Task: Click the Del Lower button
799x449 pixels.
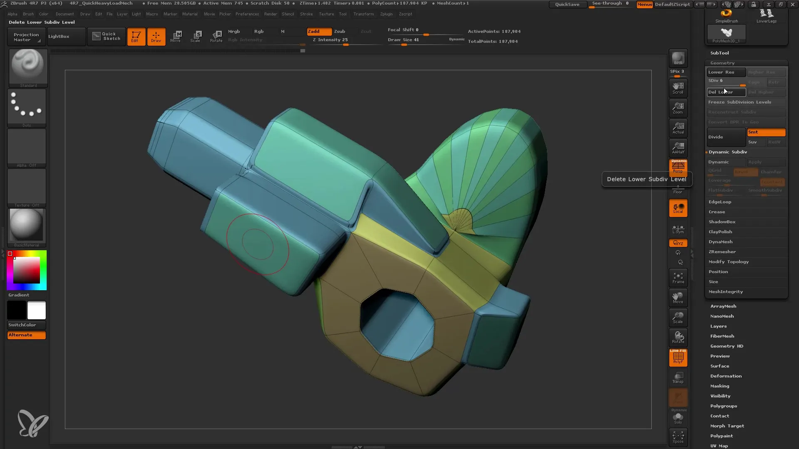Action: point(726,92)
